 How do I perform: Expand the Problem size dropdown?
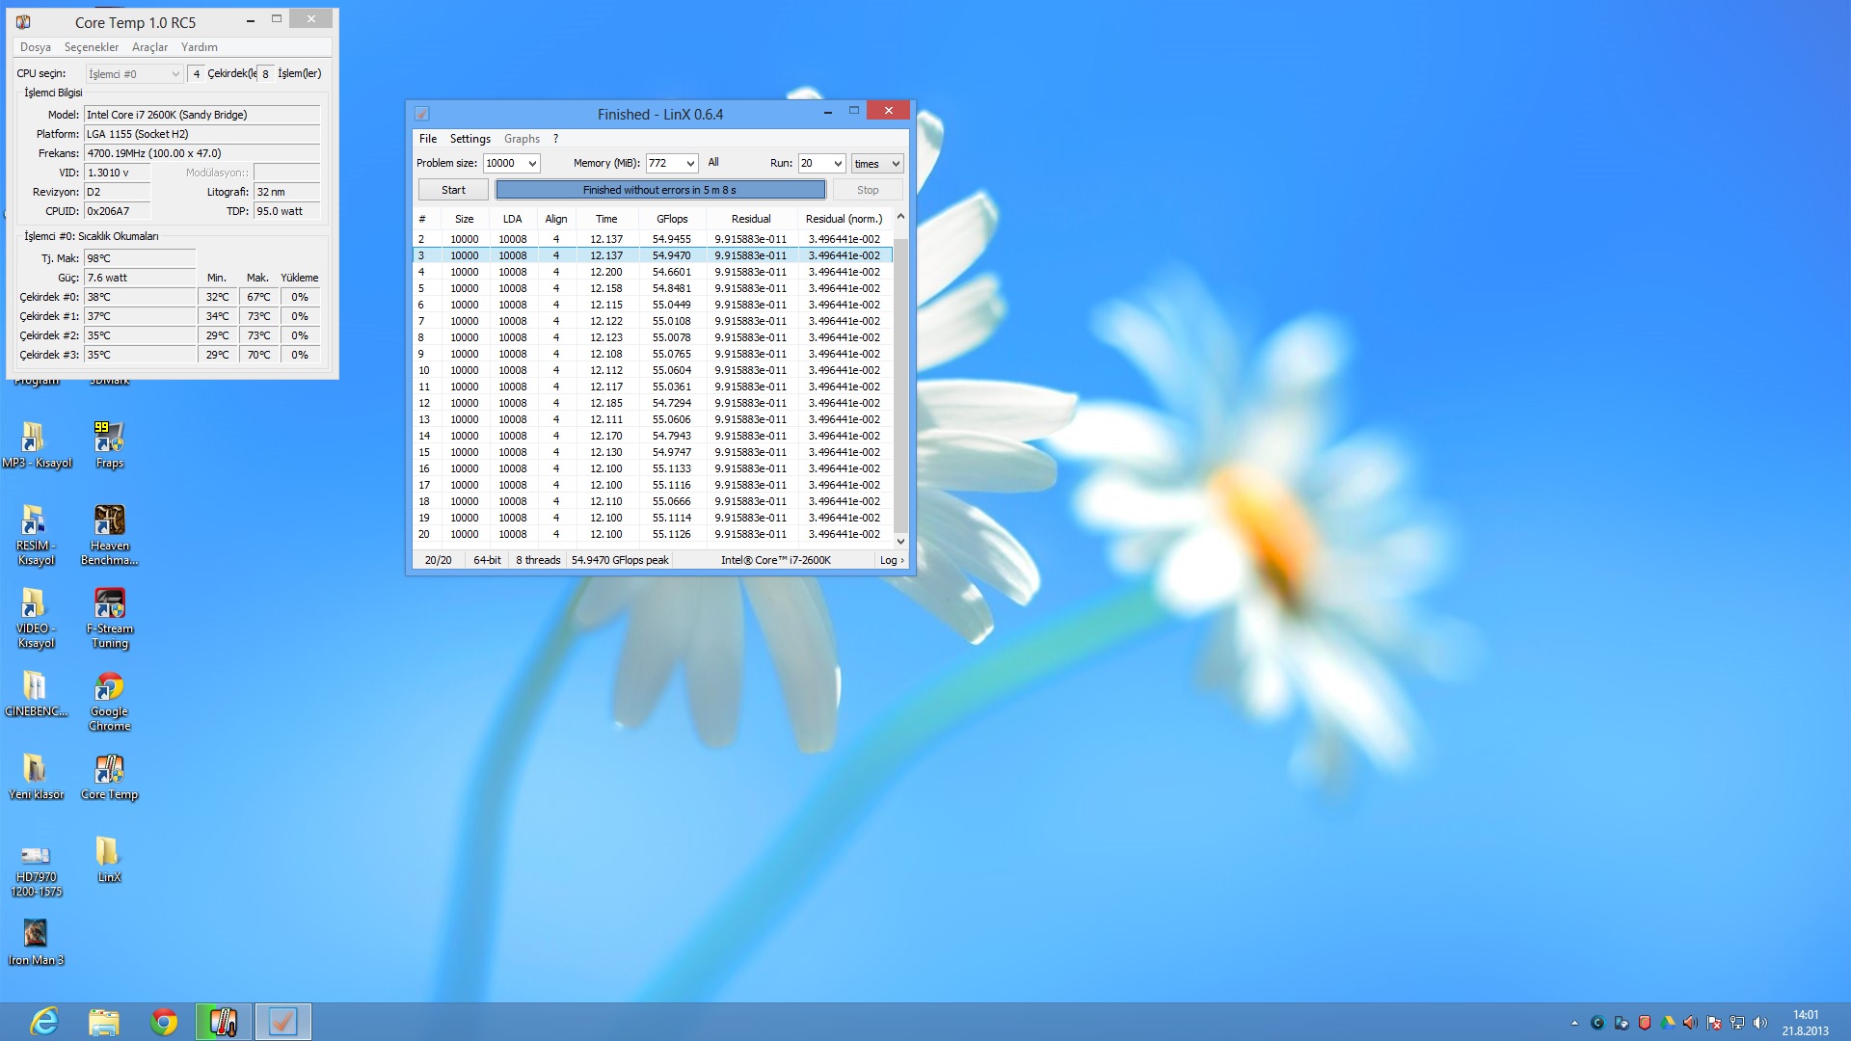pyautogui.click(x=532, y=164)
